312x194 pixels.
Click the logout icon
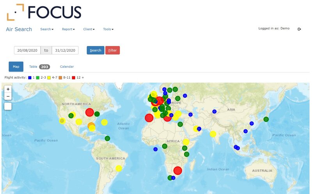299,29
